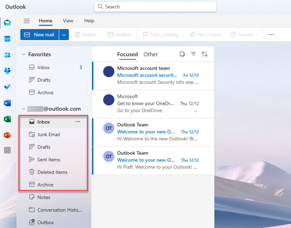Open the 'Hi Piaff, Welcome' email
291x228 pixels.
pyautogui.click(x=153, y=161)
